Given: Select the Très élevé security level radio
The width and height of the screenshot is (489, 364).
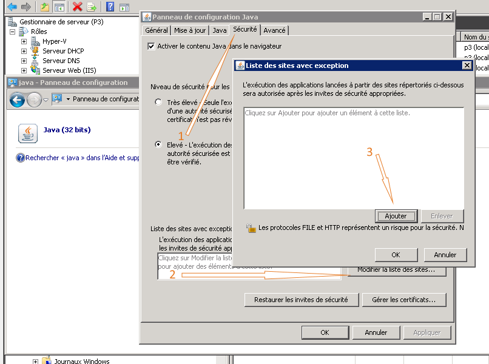Looking at the screenshot, I should (158, 103).
